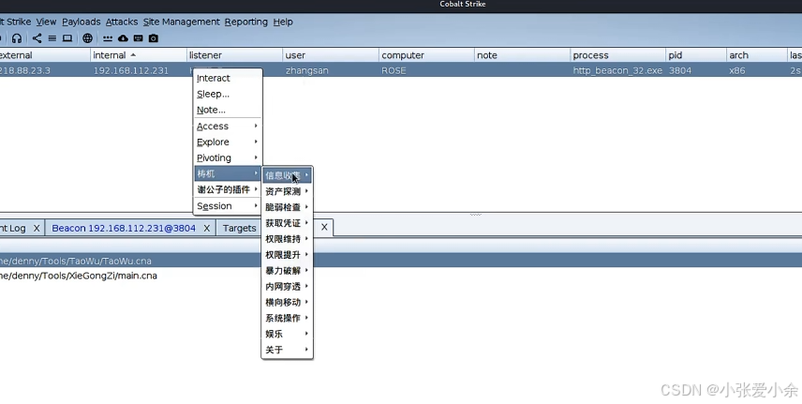Expand the Explore submenu
This screenshot has width=802, height=404.
coord(228,142)
